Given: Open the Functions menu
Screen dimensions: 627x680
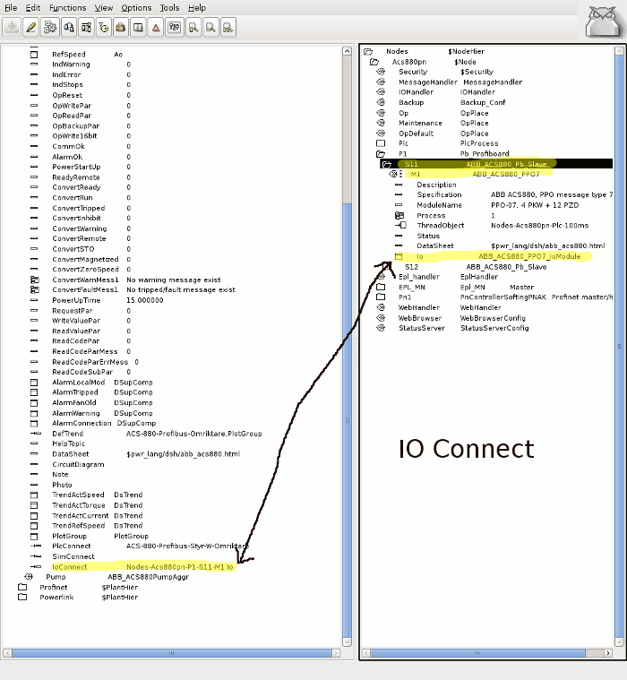Looking at the screenshot, I should pos(68,8).
